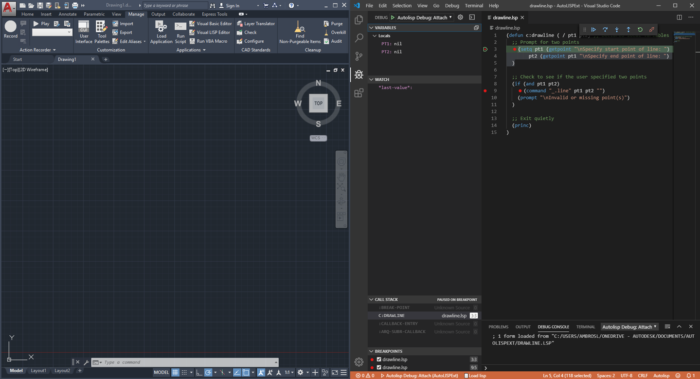
Task: Open Layer Translator in CAD Standards
Action: click(x=256, y=23)
